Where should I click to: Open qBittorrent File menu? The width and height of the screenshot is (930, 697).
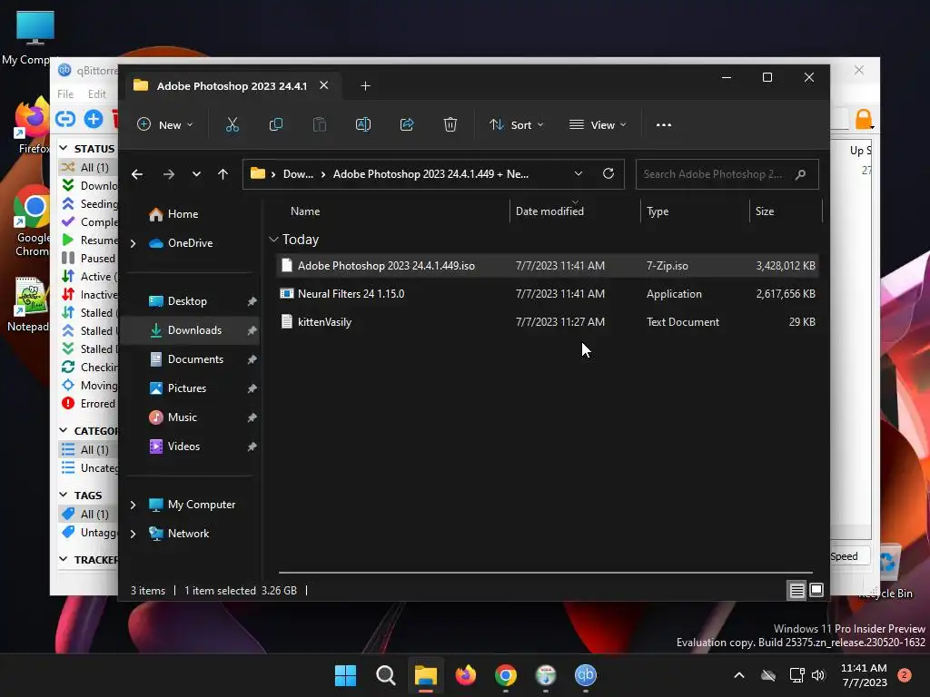pos(65,94)
